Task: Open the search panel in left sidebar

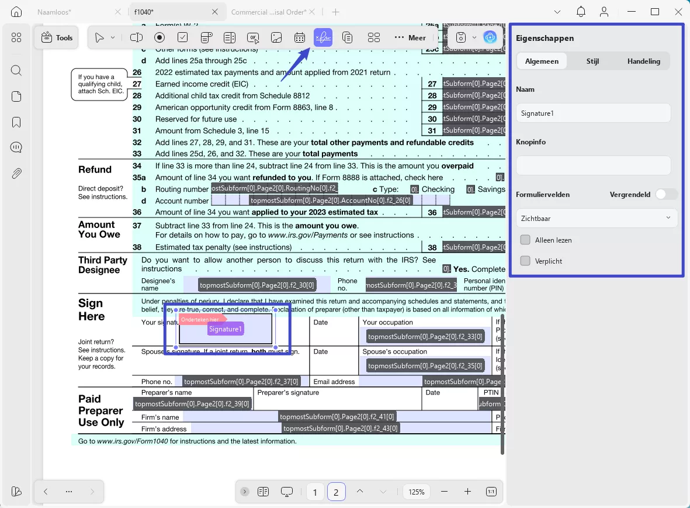Action: click(x=16, y=70)
